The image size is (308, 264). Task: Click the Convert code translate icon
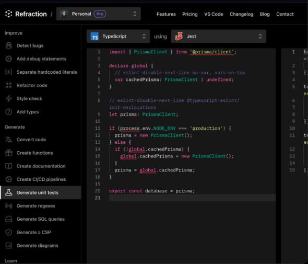(9, 140)
